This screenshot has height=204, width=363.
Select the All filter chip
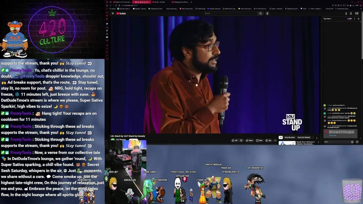[x=281, y=137]
